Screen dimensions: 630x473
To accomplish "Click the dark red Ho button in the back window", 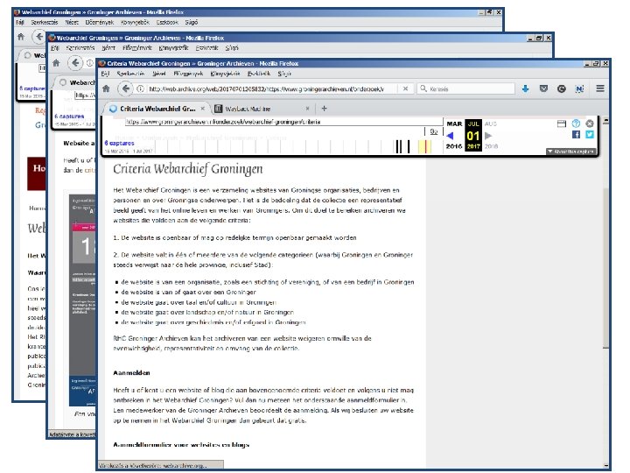I will 37,173.
